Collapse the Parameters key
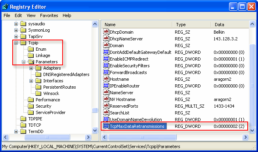 [x=23, y=62]
